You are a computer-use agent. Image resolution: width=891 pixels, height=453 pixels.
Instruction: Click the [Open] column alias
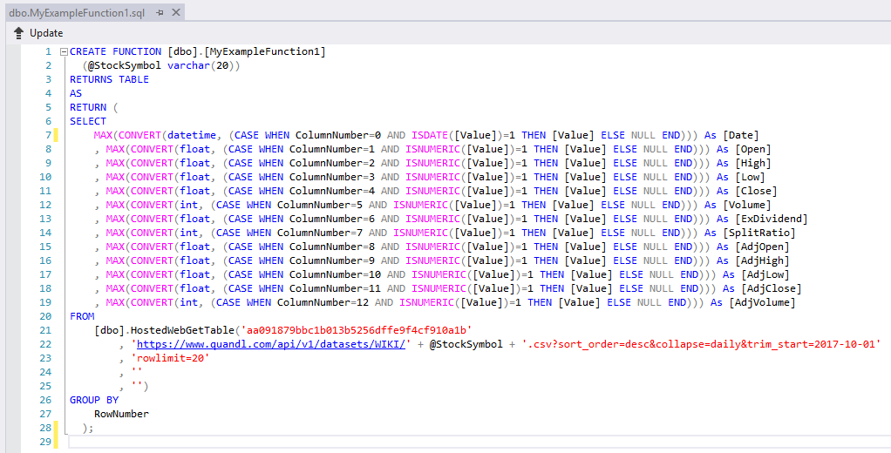click(x=753, y=149)
